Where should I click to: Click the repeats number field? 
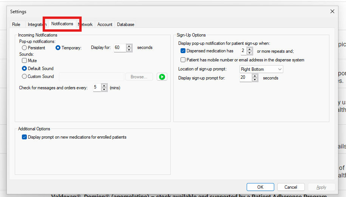(244, 51)
